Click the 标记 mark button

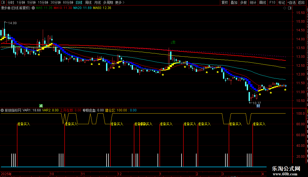[282, 2]
